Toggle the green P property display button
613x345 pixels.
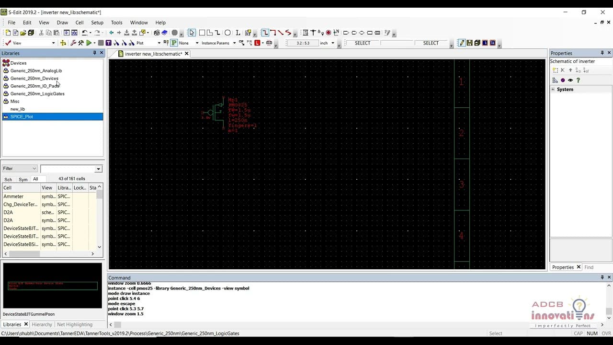(x=174, y=43)
